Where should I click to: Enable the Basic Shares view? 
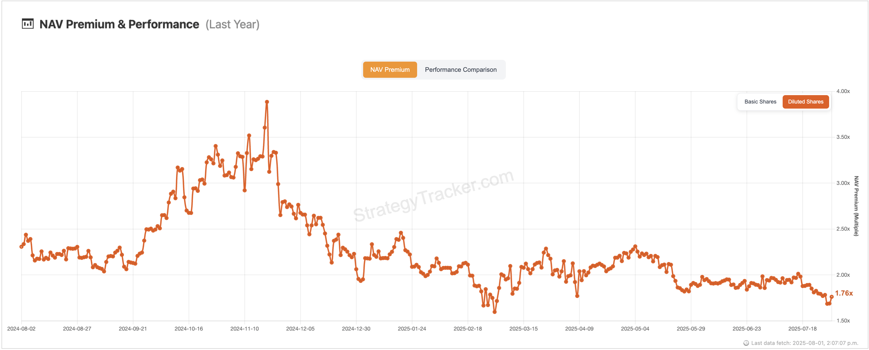coord(760,102)
